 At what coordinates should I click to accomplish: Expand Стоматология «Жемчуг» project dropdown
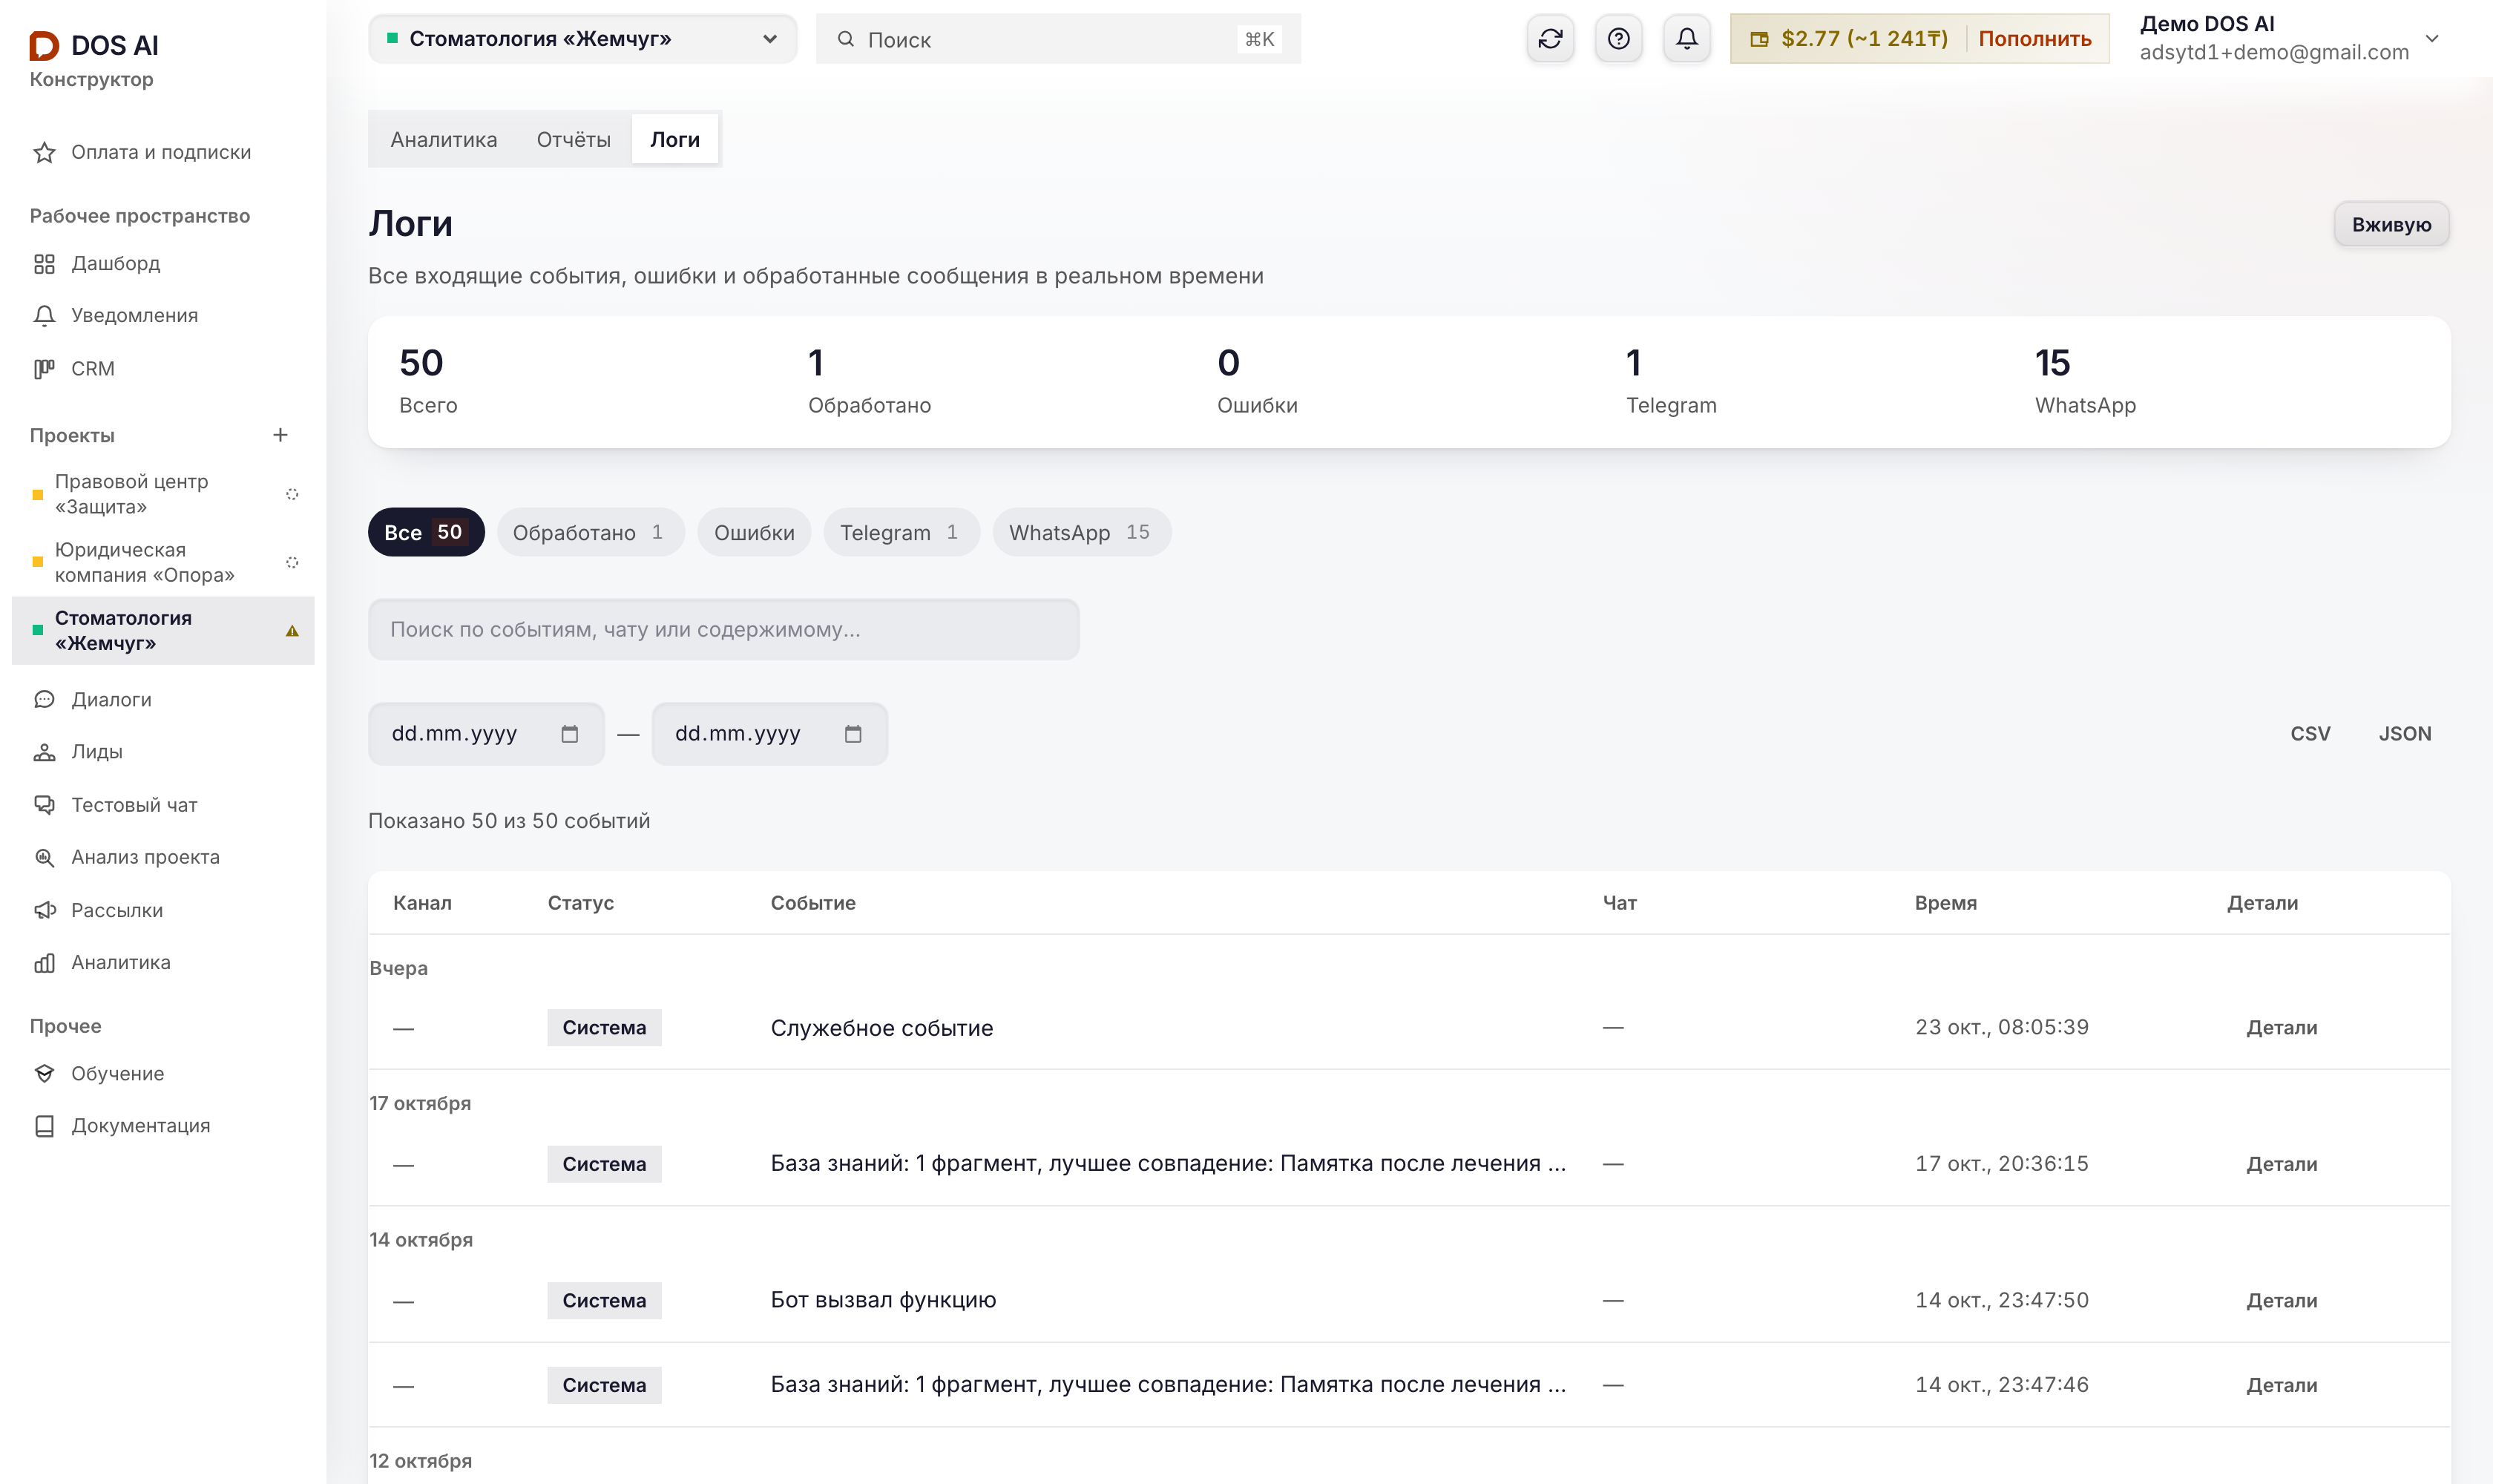click(582, 39)
